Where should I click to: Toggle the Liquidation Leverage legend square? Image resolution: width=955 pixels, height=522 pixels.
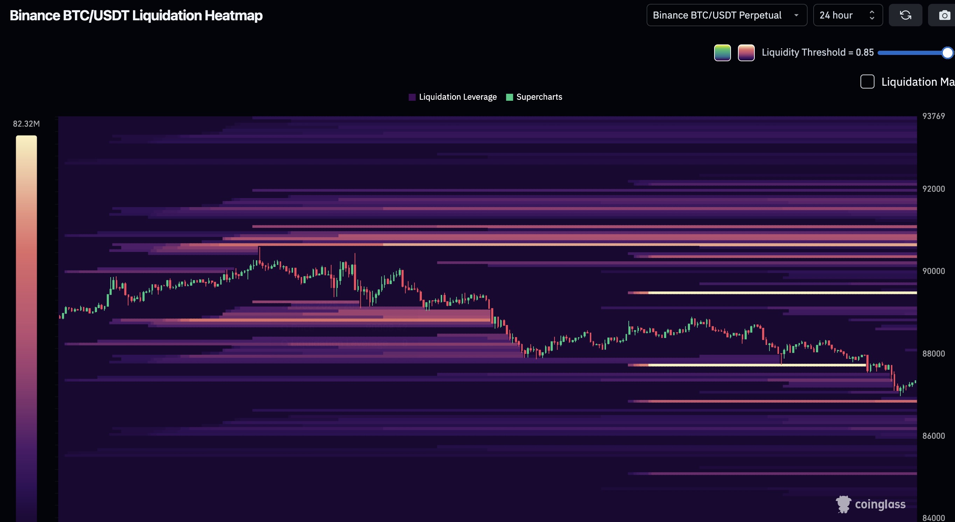coord(412,97)
